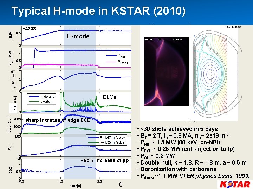
Task: Click the 'Double null, κ ~ 1.8' bullet
Action: [192, 162]
